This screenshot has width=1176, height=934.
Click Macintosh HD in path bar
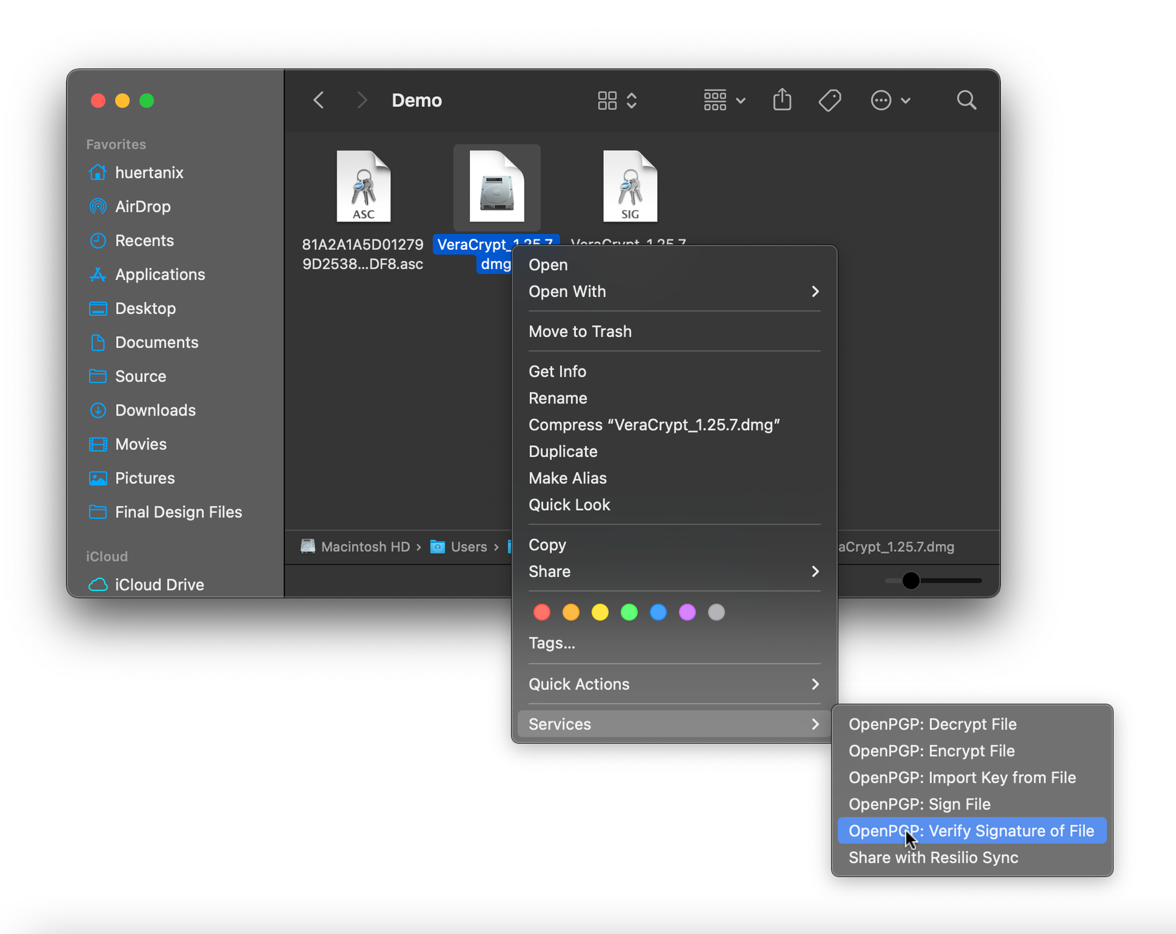pos(356,546)
